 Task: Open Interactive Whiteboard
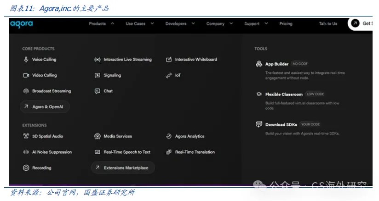click(x=196, y=59)
